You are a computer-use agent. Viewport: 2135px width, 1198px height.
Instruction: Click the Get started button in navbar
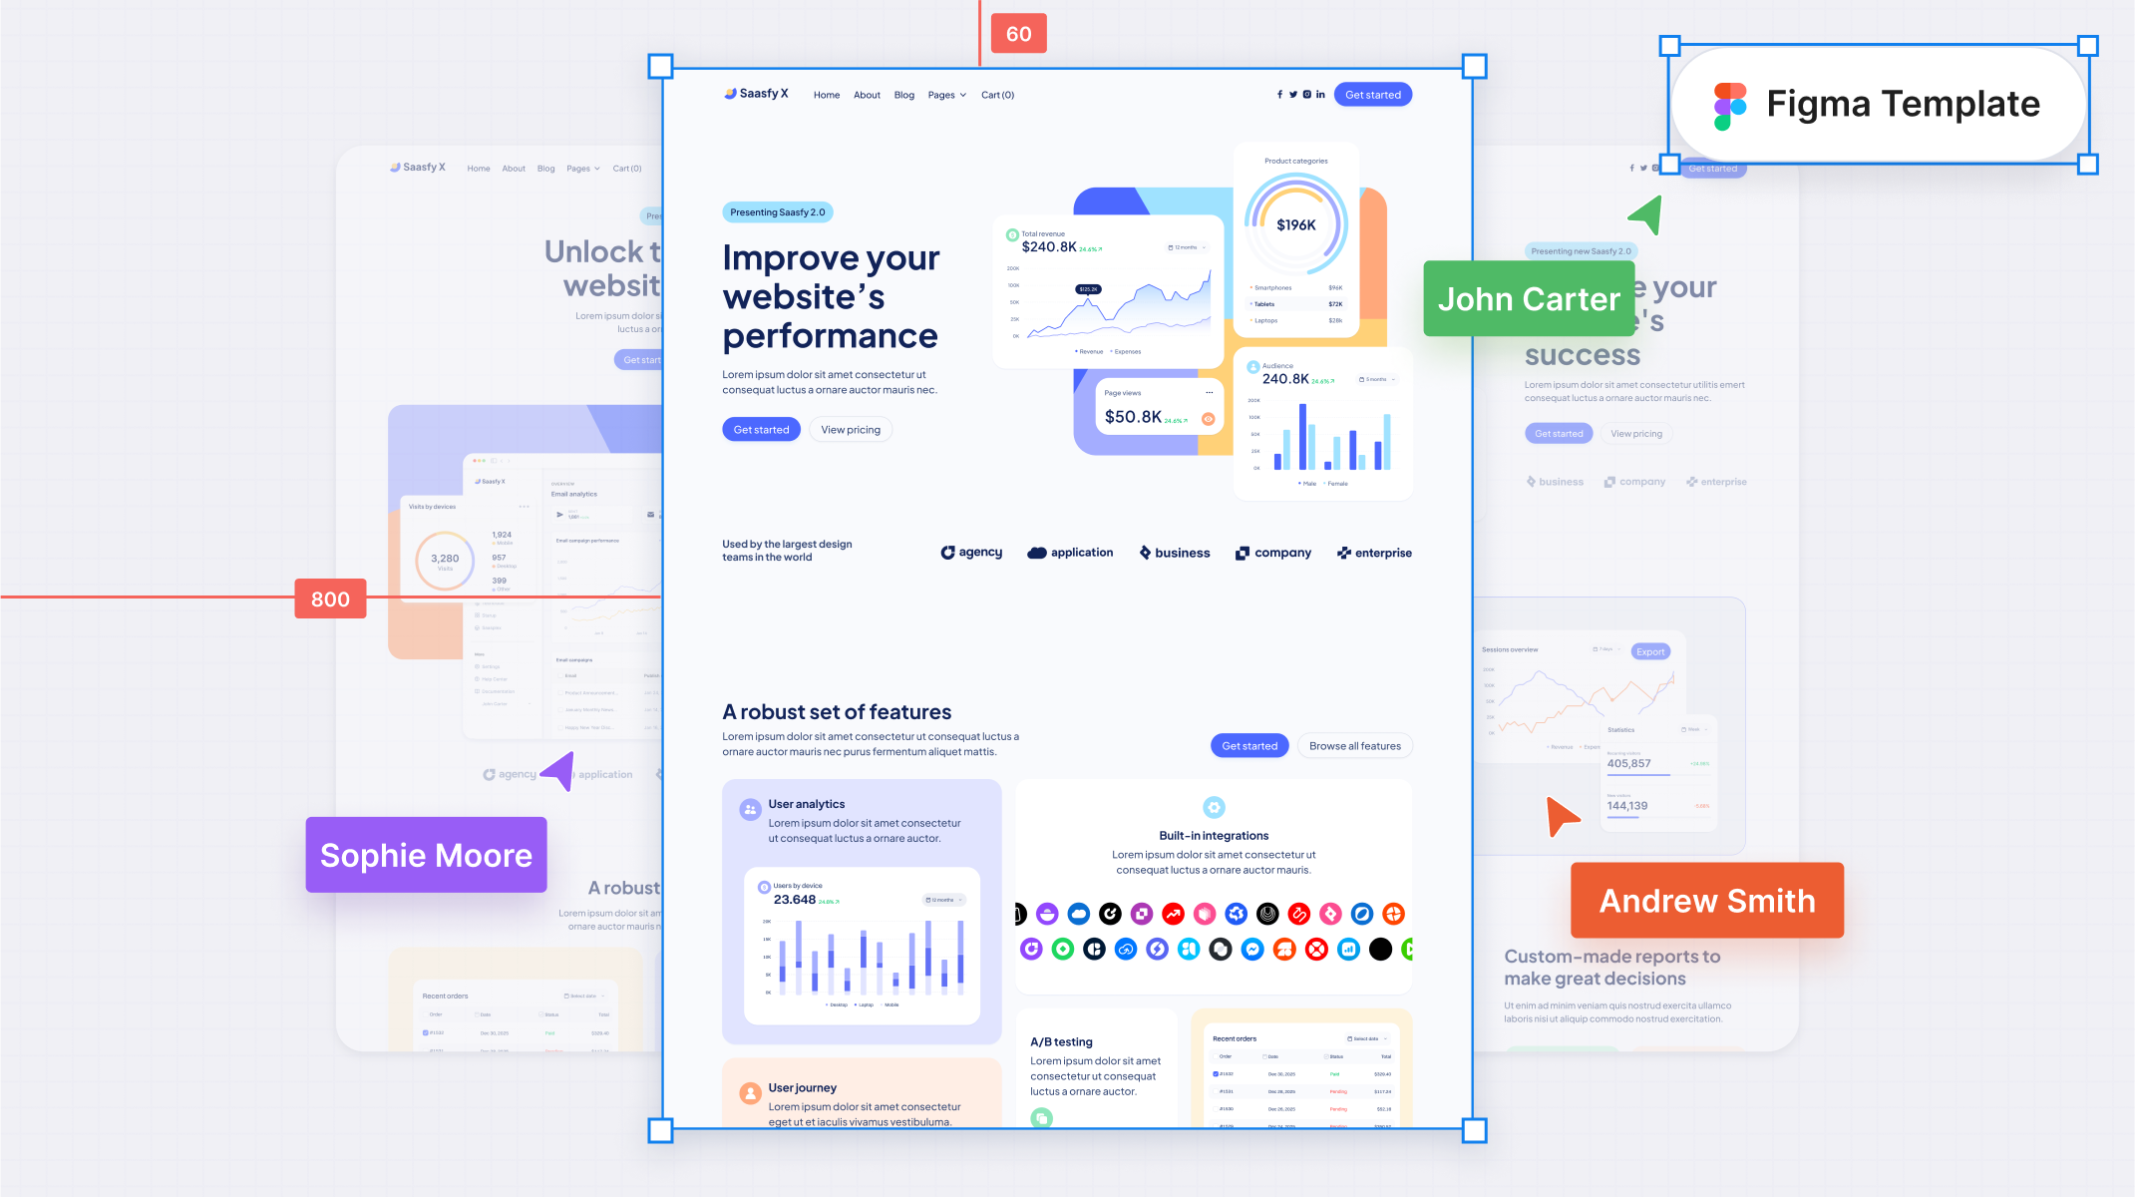(x=1372, y=94)
